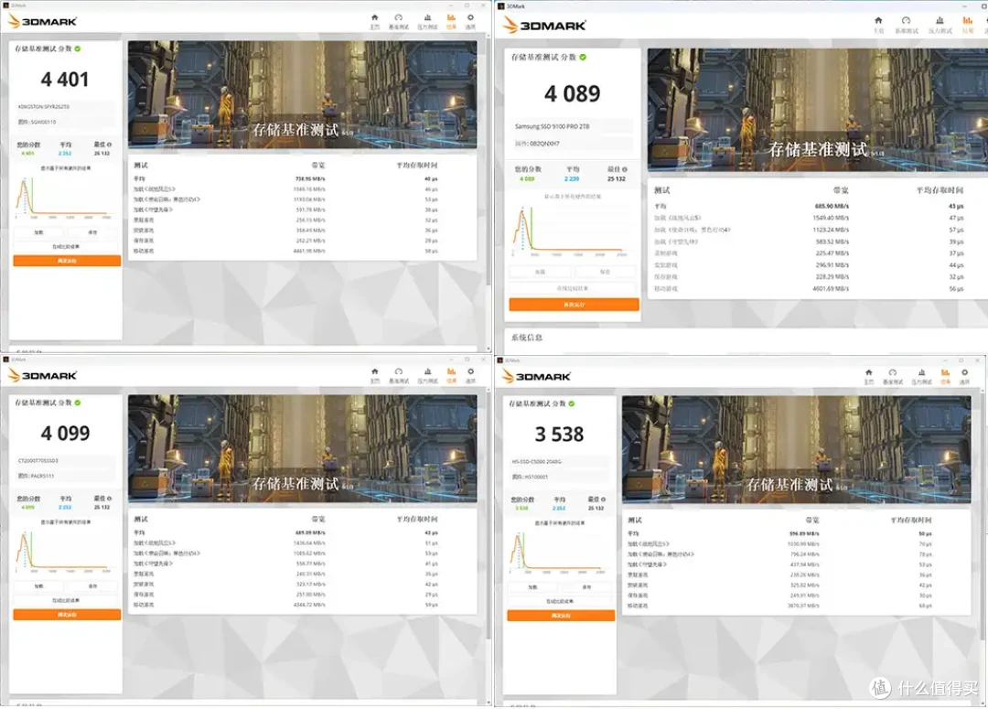This screenshot has height=709, width=988.
Task: Click the Stress Test icon in Samsung window
Action: (939, 22)
